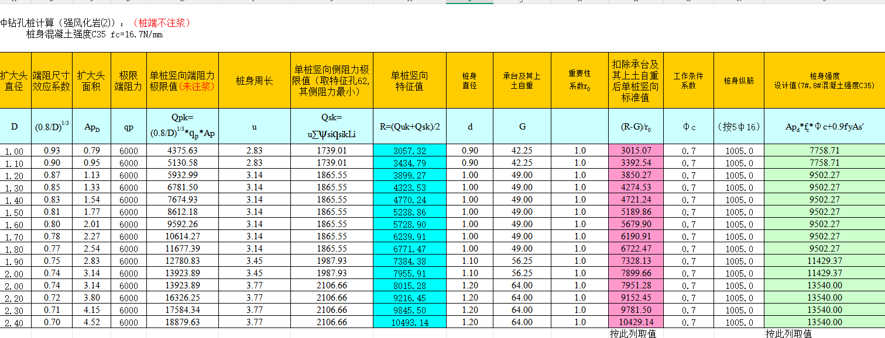Select the pink cell showing 3015.07

tap(636, 151)
